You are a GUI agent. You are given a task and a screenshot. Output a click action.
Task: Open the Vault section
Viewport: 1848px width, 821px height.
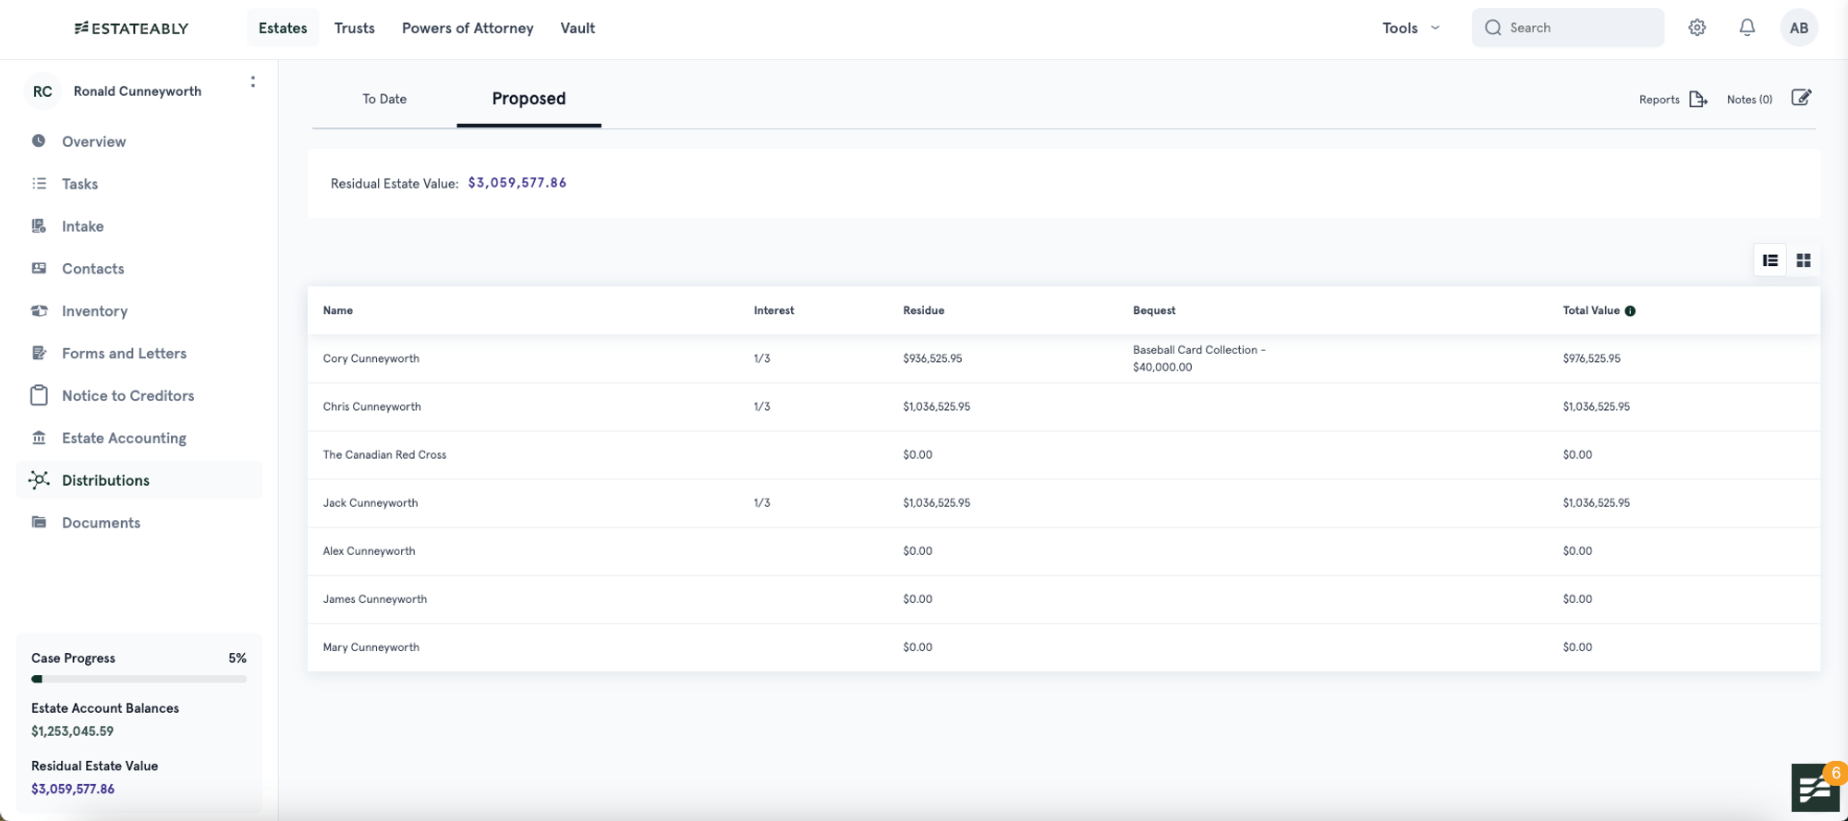[577, 28]
